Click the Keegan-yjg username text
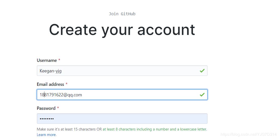Screen dimensions: 279x139 [x=50, y=71]
